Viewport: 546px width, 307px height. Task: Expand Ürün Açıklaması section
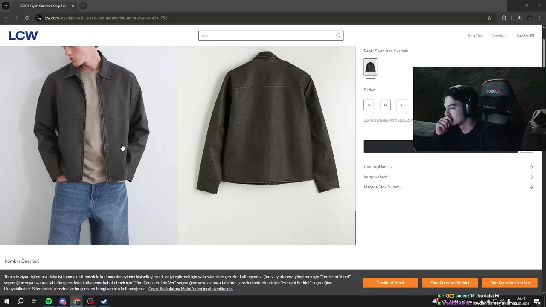(x=449, y=167)
